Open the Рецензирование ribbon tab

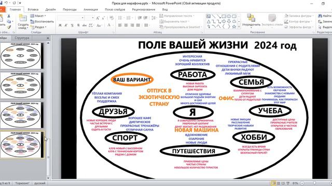[x=144, y=9]
